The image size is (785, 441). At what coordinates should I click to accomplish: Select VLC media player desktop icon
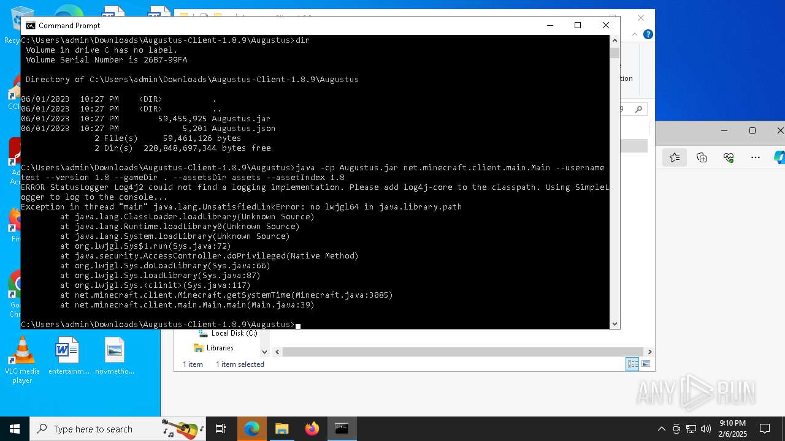[22, 360]
